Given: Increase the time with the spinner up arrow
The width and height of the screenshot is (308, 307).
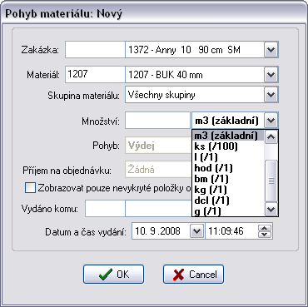Looking at the screenshot, I should pyautogui.click(x=264, y=228).
